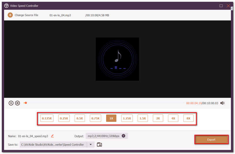Choose the 4X speed option

pyautogui.click(x=173, y=118)
